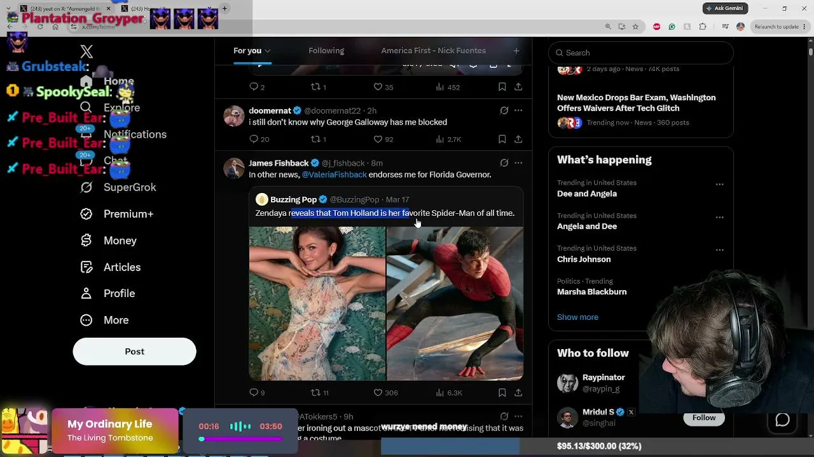Image resolution: width=814 pixels, height=457 pixels.
Task: Open SuperGrok from the sidebar
Action: pos(118,187)
